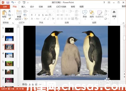Click the Increase Font Size icon
This screenshot has width=126, height=91.
pos(45,19)
